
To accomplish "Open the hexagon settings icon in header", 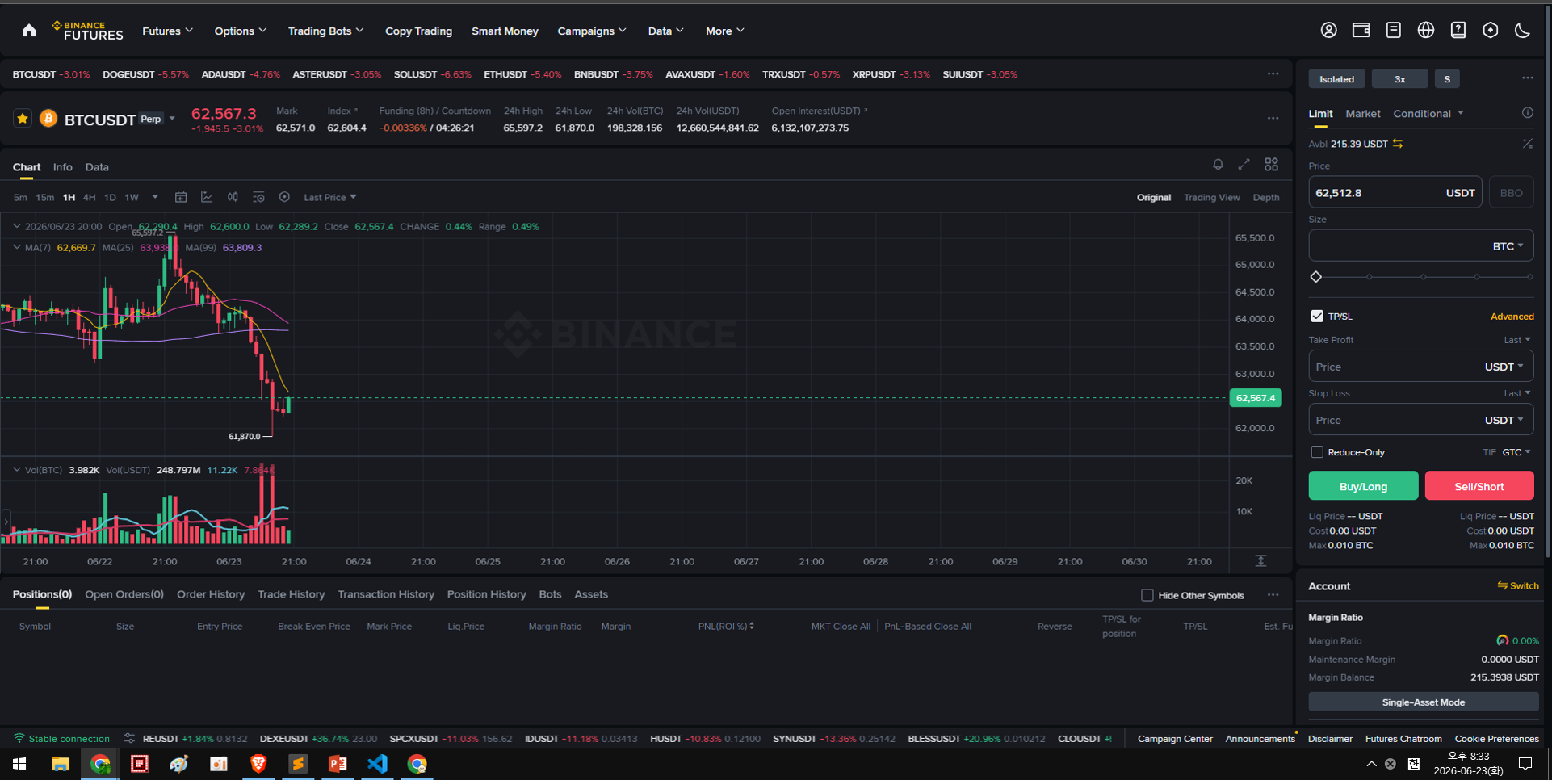I will 1491,31.
